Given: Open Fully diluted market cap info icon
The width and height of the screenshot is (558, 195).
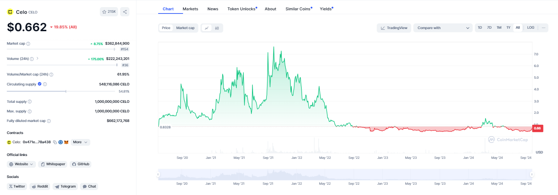Looking at the screenshot, I should [x=49, y=121].
